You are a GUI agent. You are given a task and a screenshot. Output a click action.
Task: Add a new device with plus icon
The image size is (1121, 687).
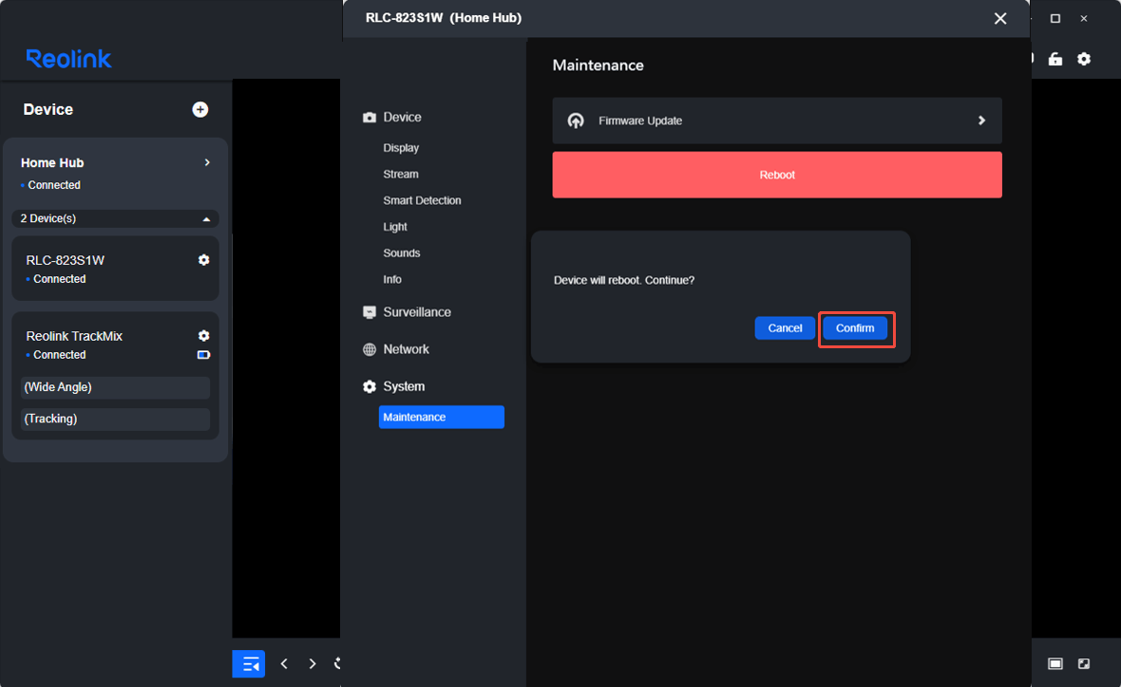pos(200,109)
